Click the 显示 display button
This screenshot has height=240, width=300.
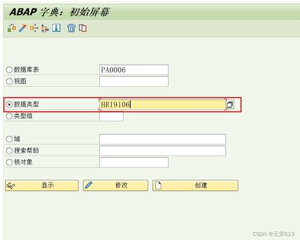(42, 185)
